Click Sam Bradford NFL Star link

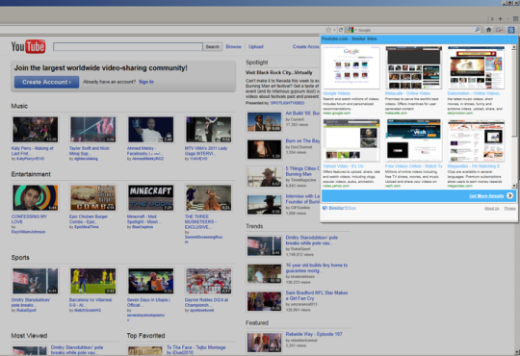coord(317,295)
